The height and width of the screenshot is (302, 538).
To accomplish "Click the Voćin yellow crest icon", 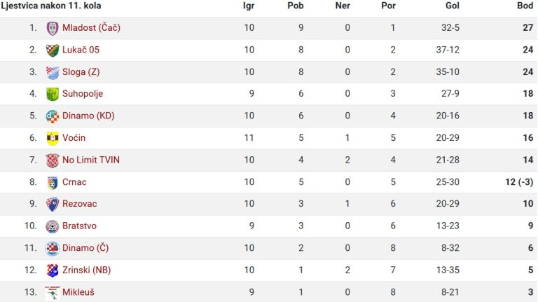I will 52,138.
